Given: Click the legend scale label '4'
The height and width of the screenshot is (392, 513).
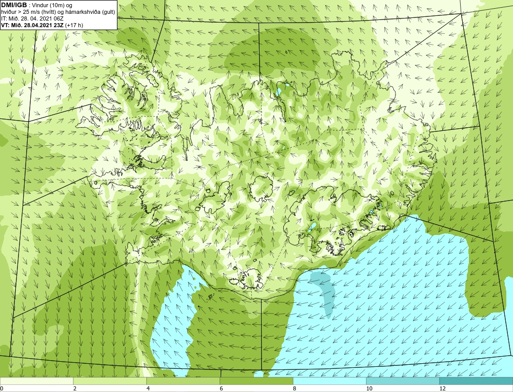Looking at the screenshot, I should pyautogui.click(x=148, y=388).
